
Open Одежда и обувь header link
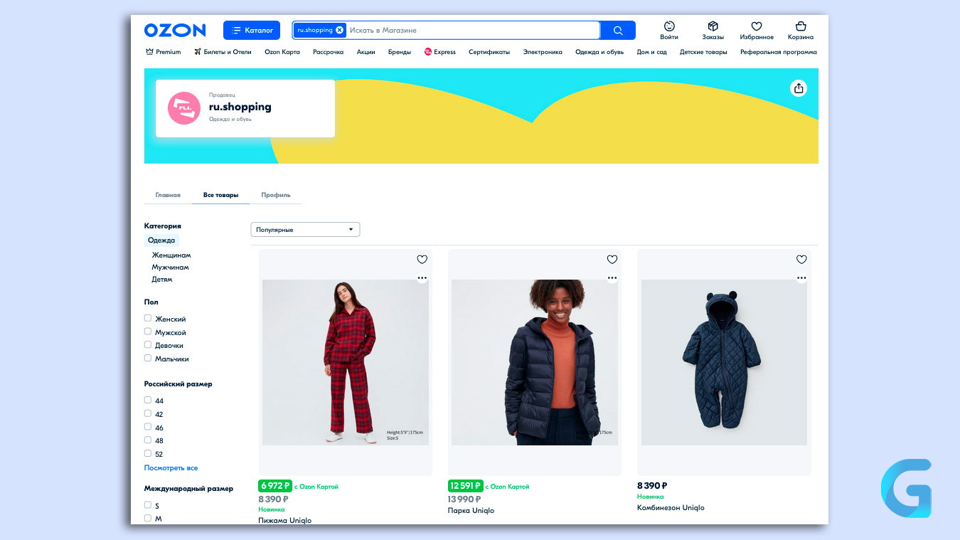tap(599, 52)
